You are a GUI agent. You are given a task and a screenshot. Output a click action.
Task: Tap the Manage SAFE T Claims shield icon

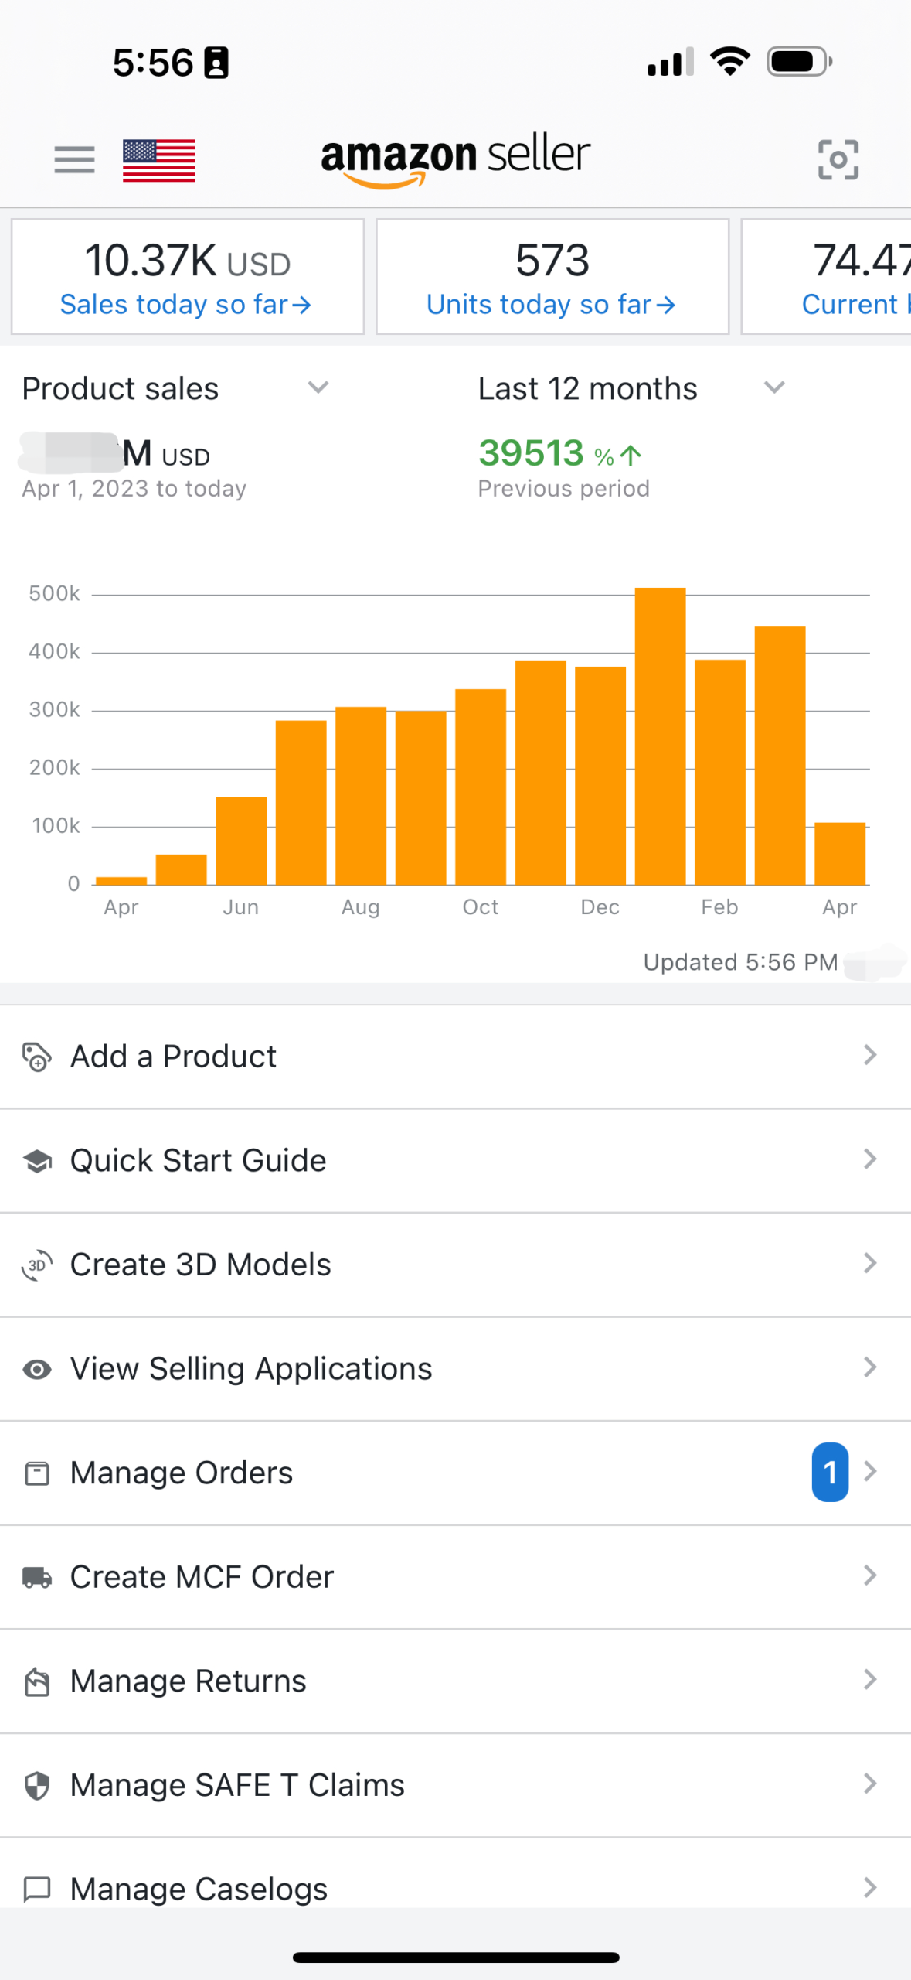click(x=36, y=1786)
